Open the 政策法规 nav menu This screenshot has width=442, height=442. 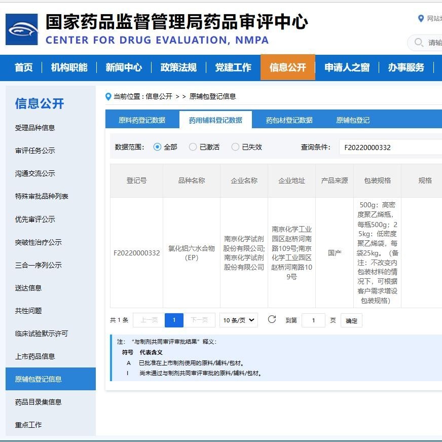(x=178, y=67)
